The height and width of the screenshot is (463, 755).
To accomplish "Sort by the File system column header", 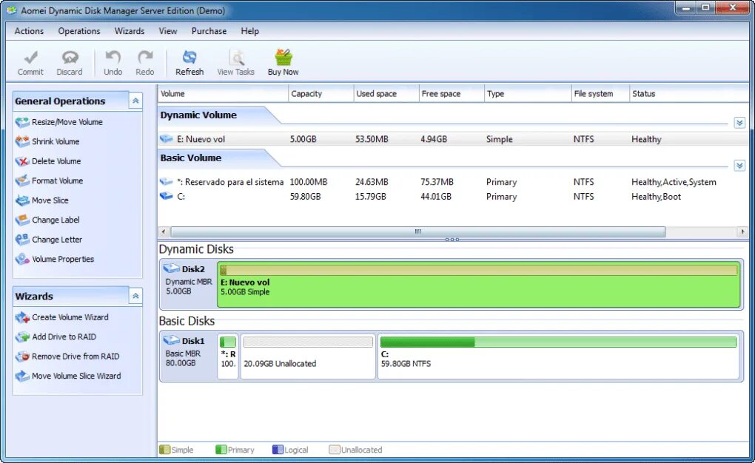I will pos(600,93).
